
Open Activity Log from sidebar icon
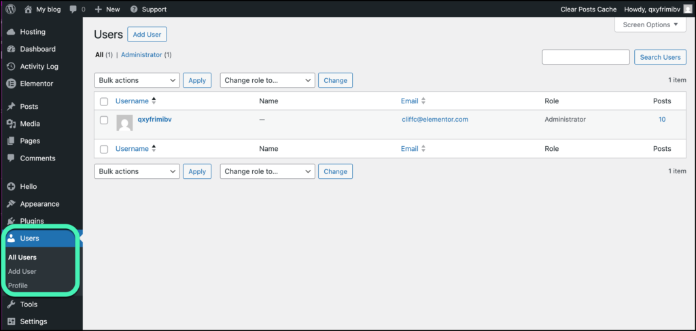tap(11, 67)
